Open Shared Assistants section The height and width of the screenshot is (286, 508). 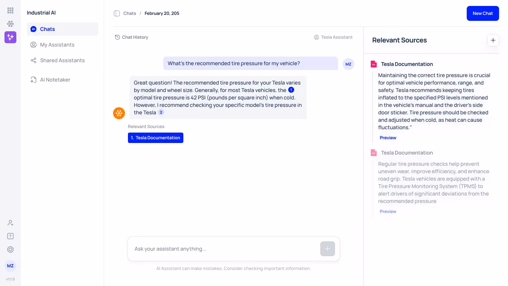(62, 60)
